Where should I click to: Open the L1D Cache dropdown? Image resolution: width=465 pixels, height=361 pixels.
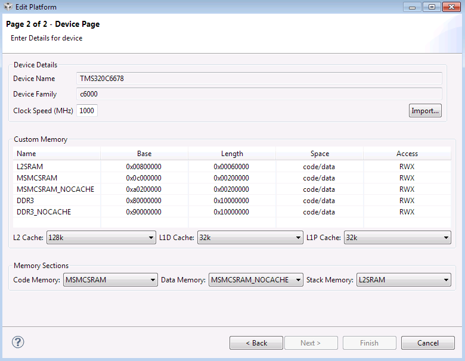(250, 238)
